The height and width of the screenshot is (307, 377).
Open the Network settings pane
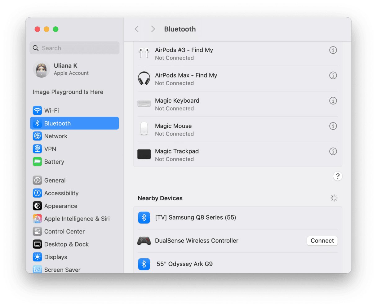[x=74, y=136]
